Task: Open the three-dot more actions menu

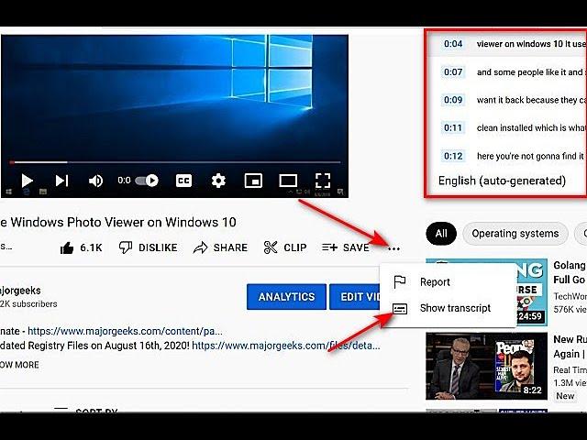Action: point(394,247)
